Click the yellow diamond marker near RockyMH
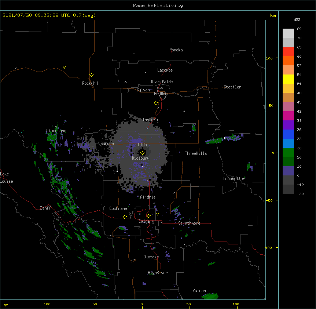 click(x=92, y=75)
